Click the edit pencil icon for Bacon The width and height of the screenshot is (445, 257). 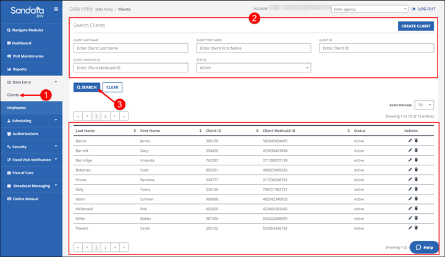410,141
